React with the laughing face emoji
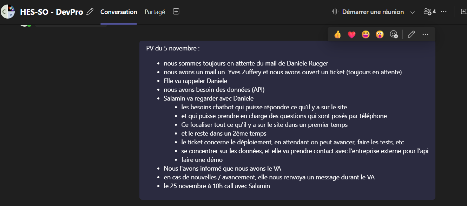Screen dimensions: 467x206 point(366,34)
